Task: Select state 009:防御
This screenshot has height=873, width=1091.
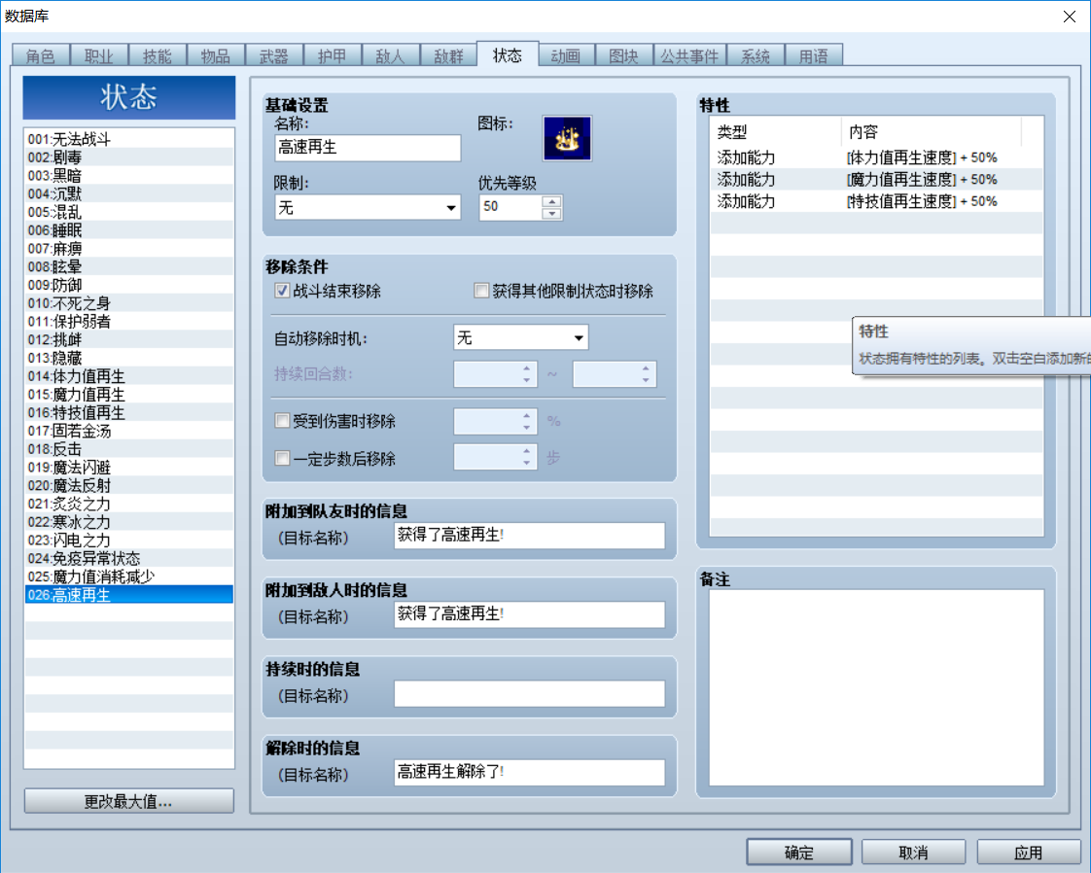Action: [128, 285]
